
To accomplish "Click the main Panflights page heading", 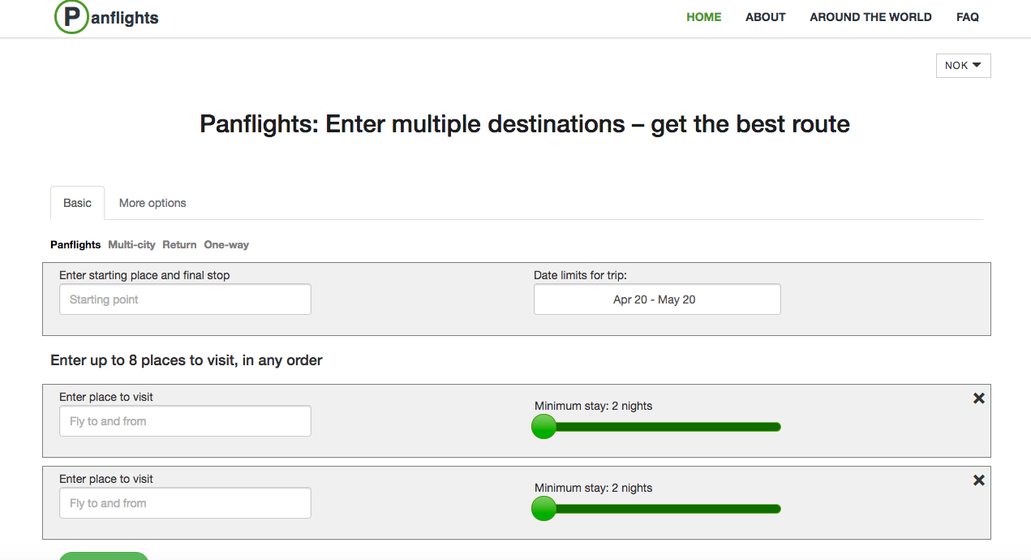I will (525, 124).
